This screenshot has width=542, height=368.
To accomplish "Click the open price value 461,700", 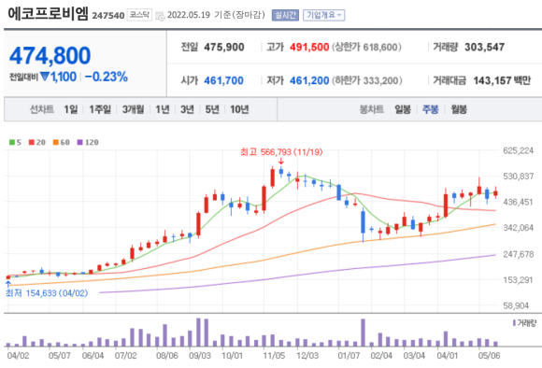I will click(x=223, y=80).
